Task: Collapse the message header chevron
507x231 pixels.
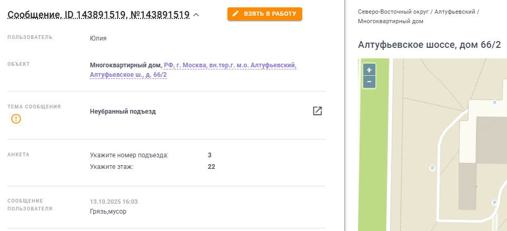Action: click(196, 15)
